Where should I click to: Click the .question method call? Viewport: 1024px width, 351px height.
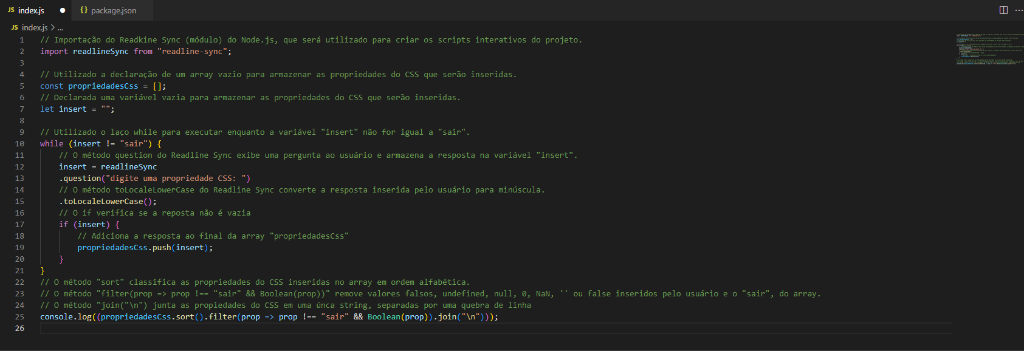80,179
